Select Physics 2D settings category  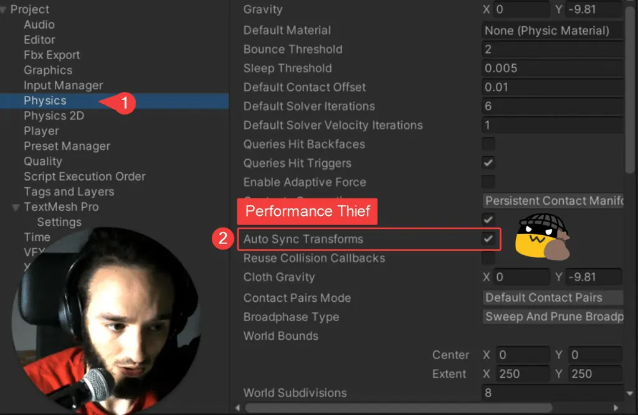click(54, 116)
